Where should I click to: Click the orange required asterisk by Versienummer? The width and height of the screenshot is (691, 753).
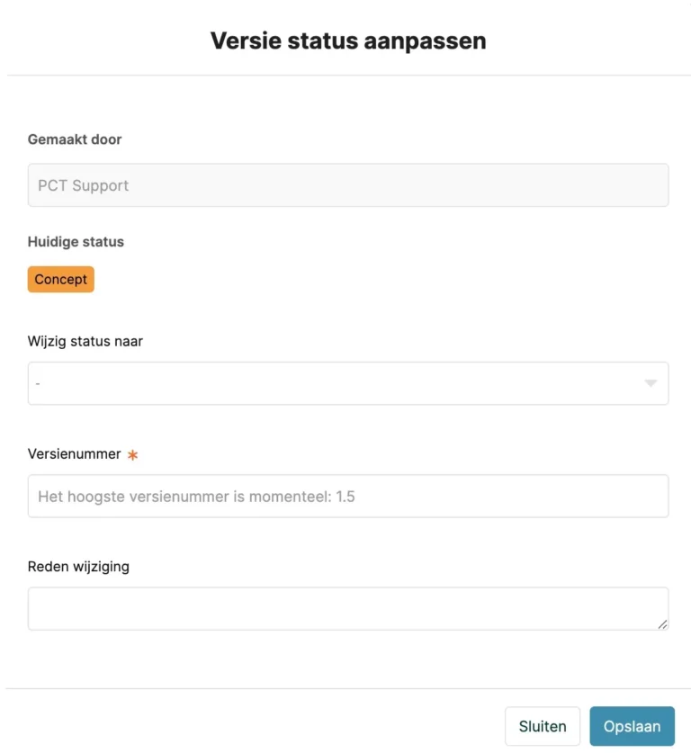click(133, 455)
